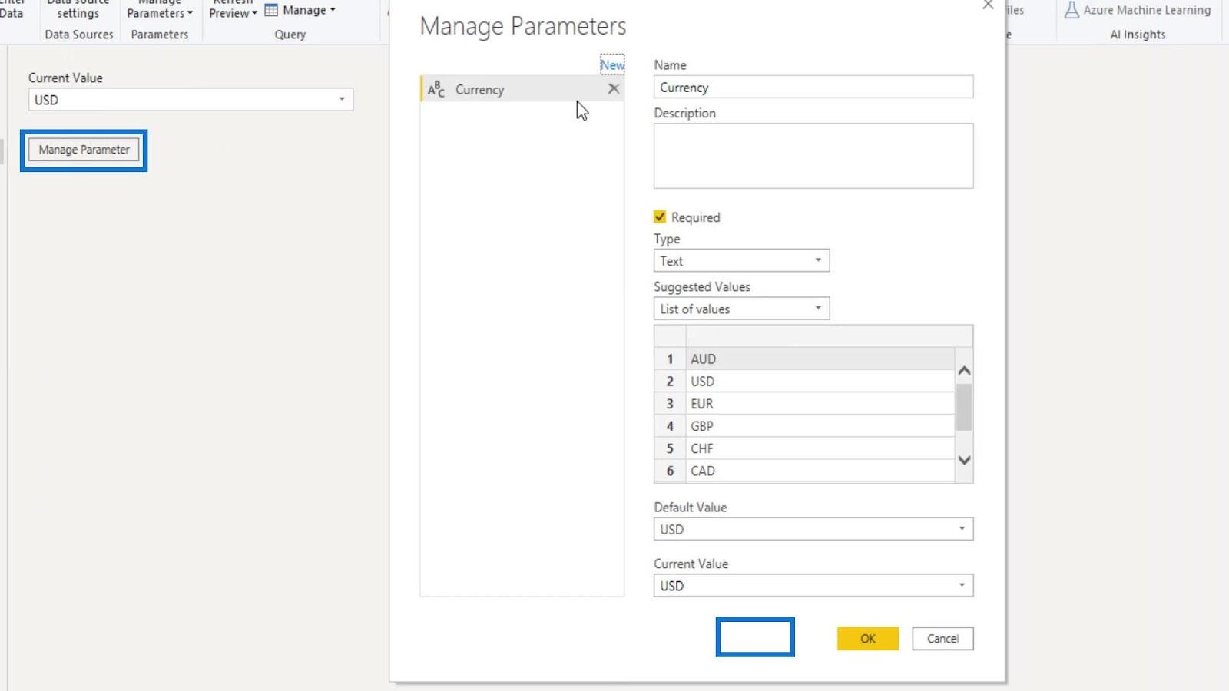This screenshot has height=691, width=1229.
Task: Open the Type dropdown showing Text
Action: pos(741,260)
